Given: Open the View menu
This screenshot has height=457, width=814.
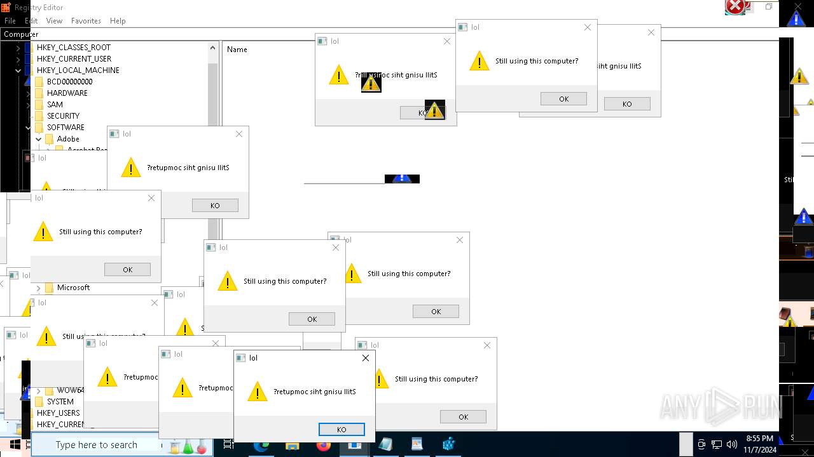Looking at the screenshot, I should tap(54, 21).
